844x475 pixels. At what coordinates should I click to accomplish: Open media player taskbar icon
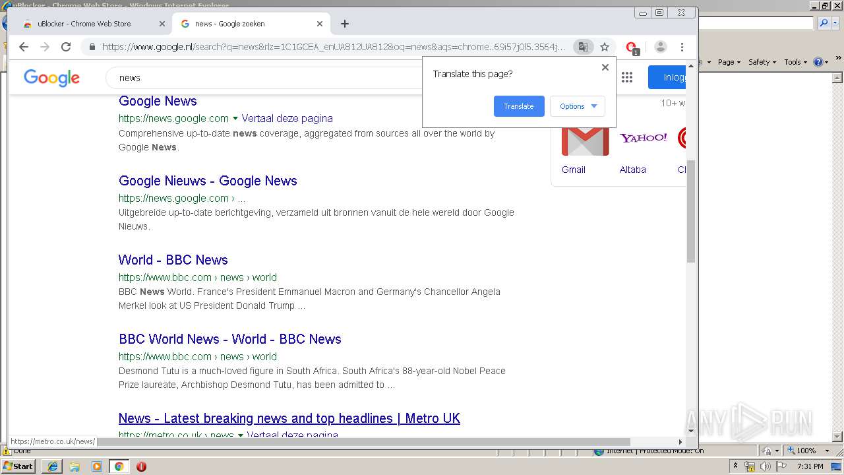click(x=97, y=466)
